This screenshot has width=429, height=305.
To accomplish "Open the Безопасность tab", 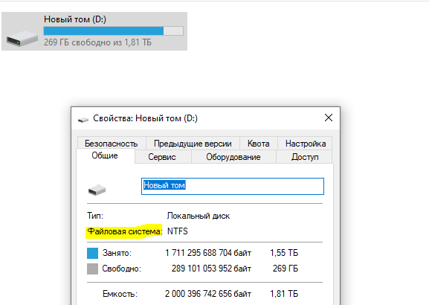I will tap(112, 143).
